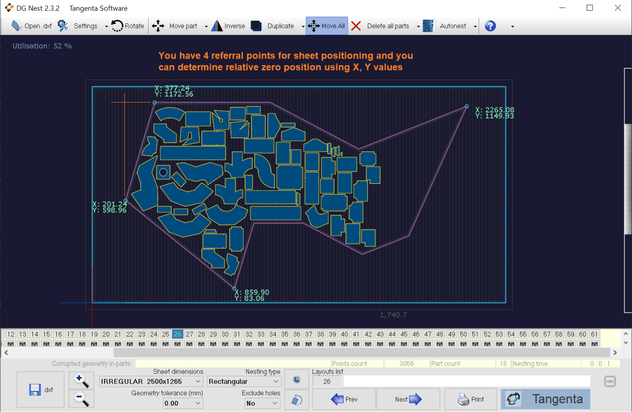This screenshot has width=632, height=412.
Task: Print the current nesting layout
Action: click(x=470, y=399)
